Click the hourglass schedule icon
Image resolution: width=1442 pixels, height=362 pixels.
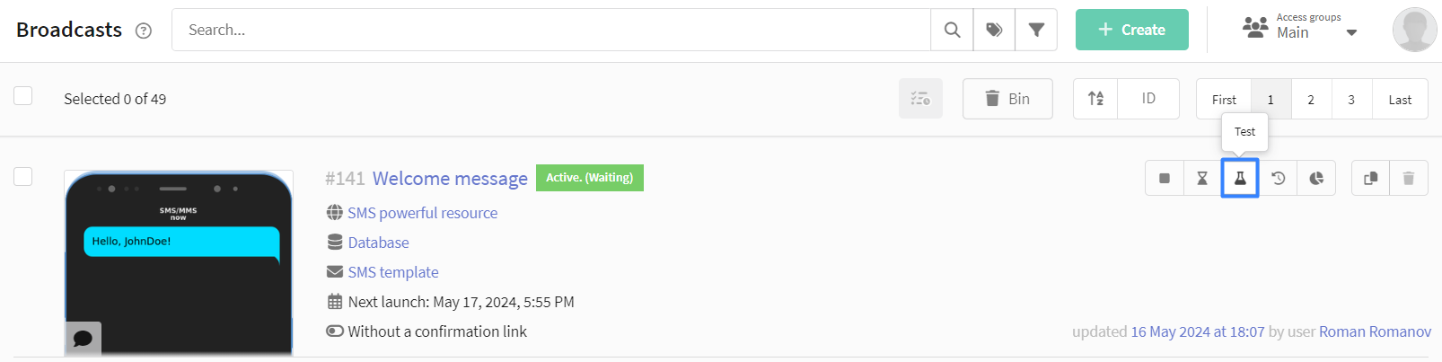pyautogui.click(x=1202, y=178)
